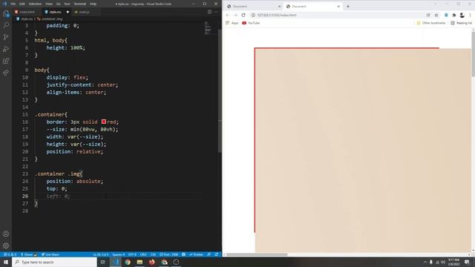Open the Edit menu in VS Code

pos(22,4)
